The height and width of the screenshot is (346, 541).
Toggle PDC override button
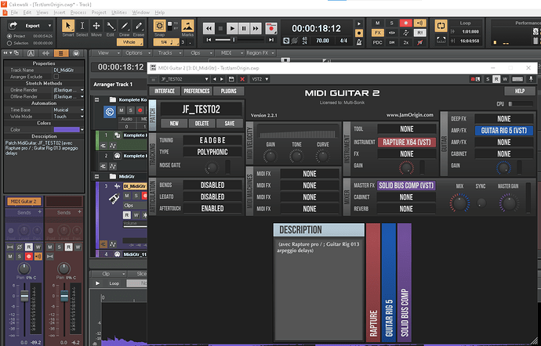377,42
